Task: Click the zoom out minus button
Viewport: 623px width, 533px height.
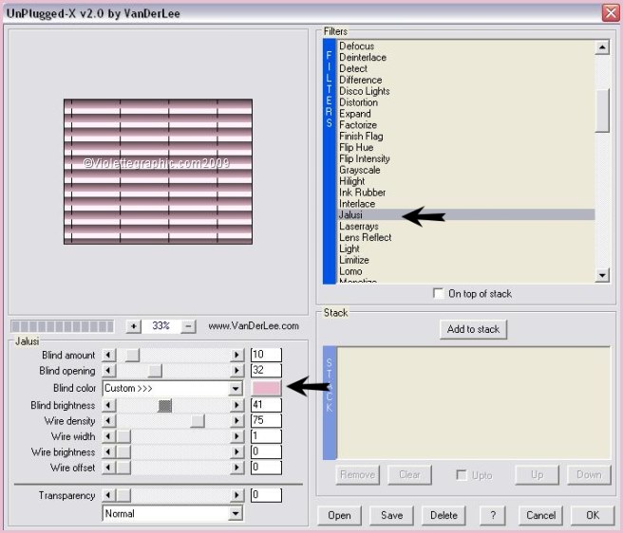Action: coord(188,325)
